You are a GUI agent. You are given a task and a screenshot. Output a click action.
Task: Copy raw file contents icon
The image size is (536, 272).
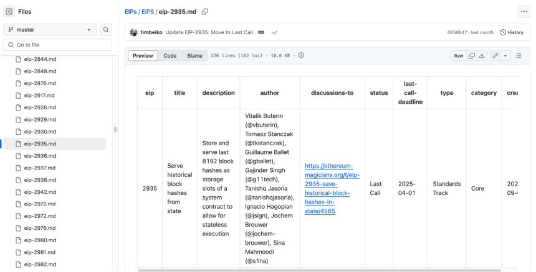(x=472, y=56)
